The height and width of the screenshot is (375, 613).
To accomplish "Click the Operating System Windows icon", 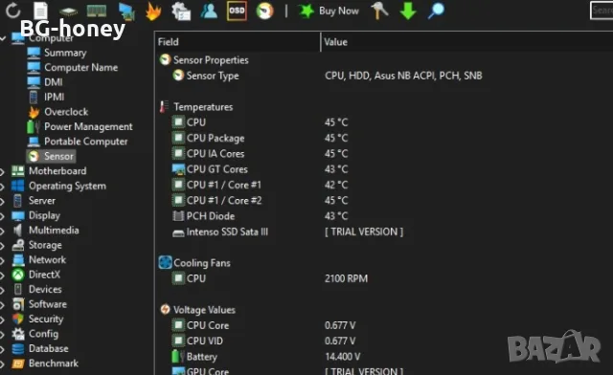I will coord(18,186).
